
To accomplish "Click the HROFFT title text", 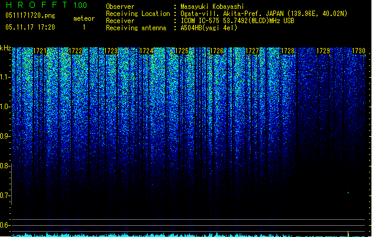I will click(x=37, y=5).
